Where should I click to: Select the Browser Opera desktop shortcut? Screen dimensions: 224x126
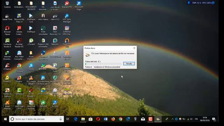[7, 30]
